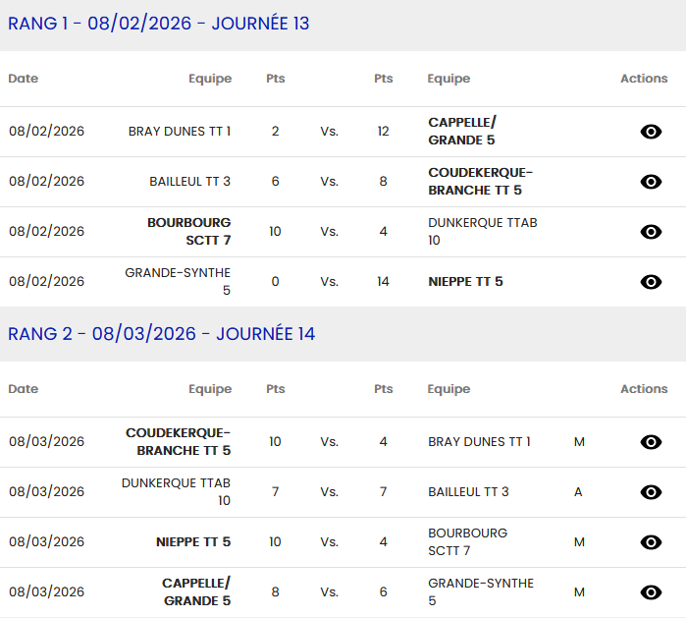Click the Date column header in Rang 2
The width and height of the screenshot is (686, 618).
click(24, 389)
